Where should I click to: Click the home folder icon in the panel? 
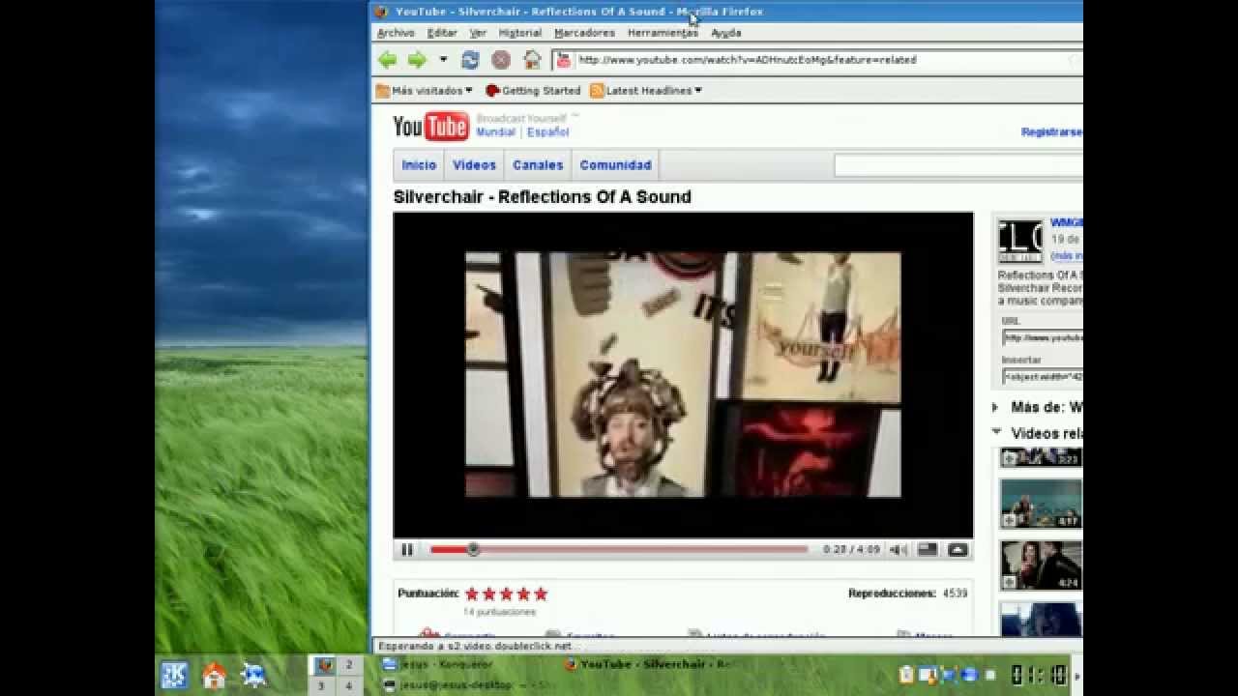click(214, 675)
